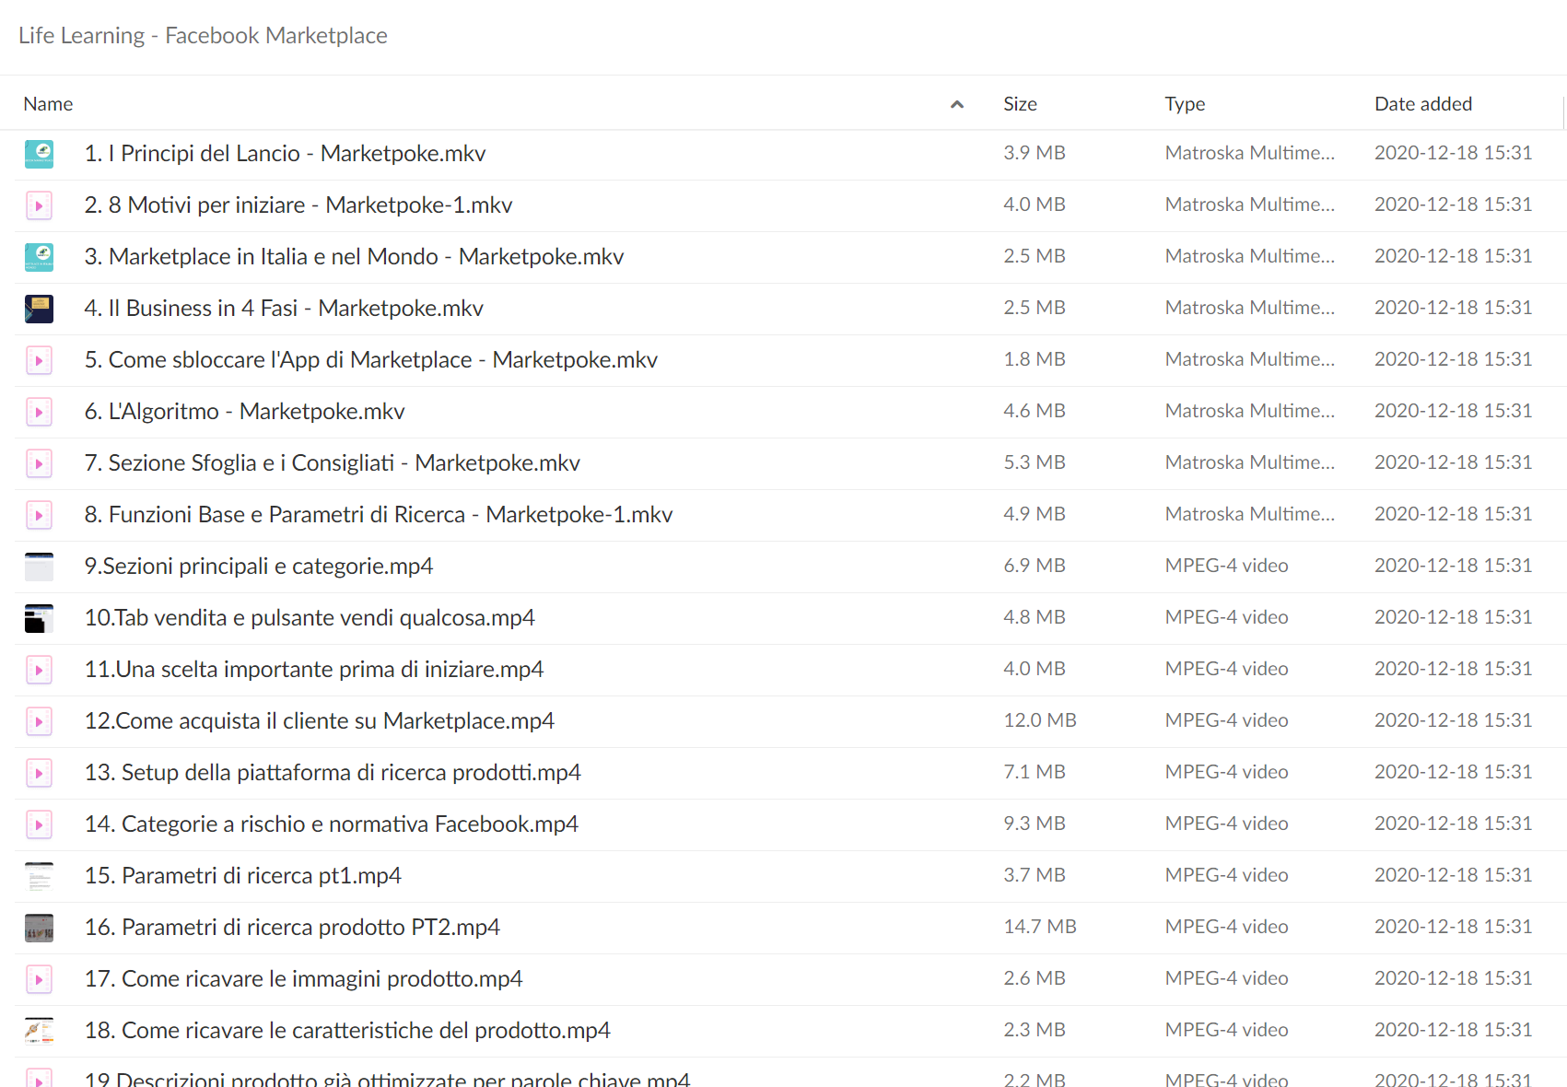1567x1087 pixels.
Task: Open 6. L'Algoritmo - Marketpoke.mkv
Action: (244, 412)
